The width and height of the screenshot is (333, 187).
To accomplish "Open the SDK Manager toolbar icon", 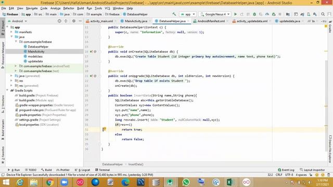I will [x=315, y=14].
